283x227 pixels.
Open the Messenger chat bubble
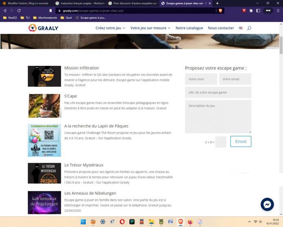tap(267, 204)
